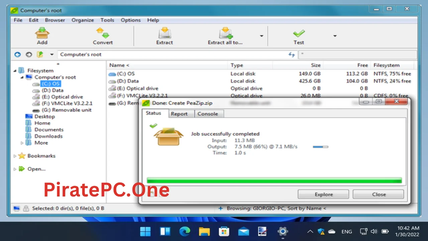Screen dimensions: 428x241
Task: Select Downloads in the tree
Action: pyautogui.click(x=48, y=136)
